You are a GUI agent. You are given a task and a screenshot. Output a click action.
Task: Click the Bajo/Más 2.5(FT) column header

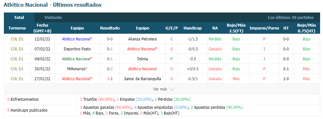point(236,28)
